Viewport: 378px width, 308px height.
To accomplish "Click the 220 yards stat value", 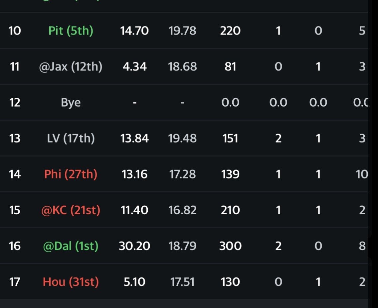I will pyautogui.click(x=230, y=31).
